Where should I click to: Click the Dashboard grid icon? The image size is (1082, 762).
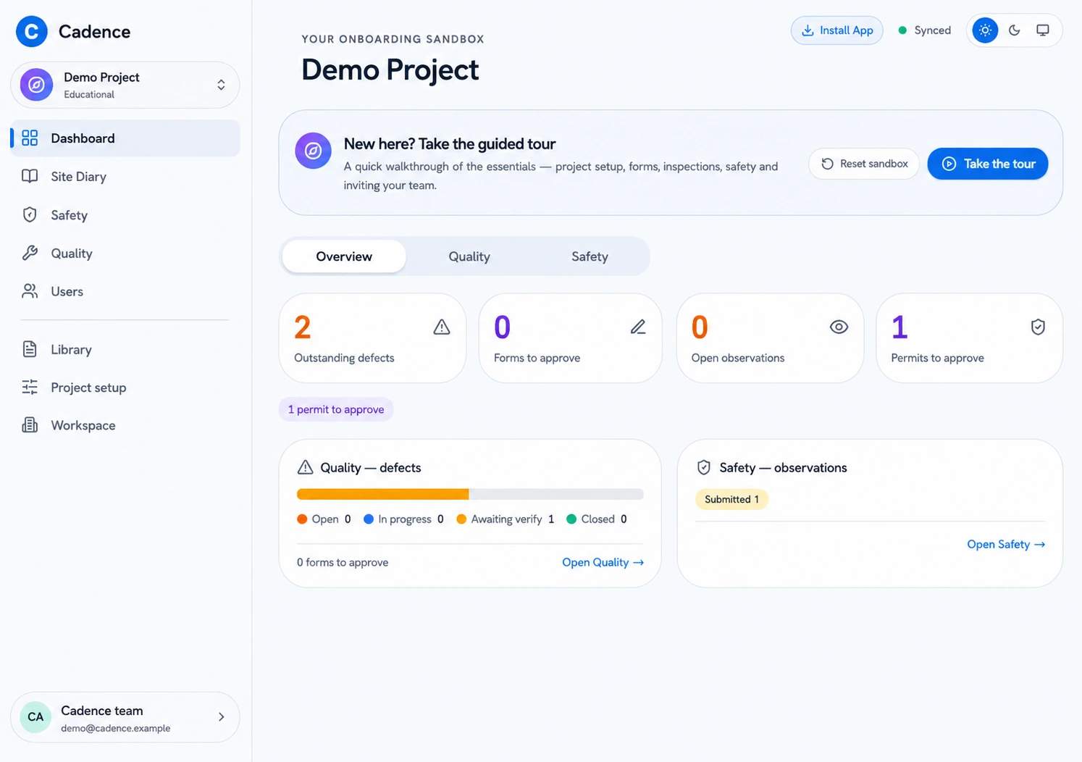[x=30, y=138]
